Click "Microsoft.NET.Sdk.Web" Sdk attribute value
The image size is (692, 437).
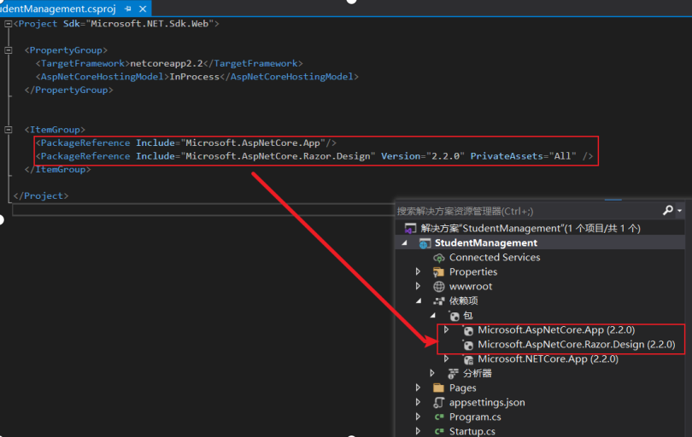152,24
